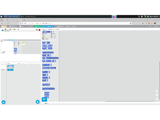Zoom in on the scripts workspace
This screenshot has height=120, width=160.
click(157, 91)
